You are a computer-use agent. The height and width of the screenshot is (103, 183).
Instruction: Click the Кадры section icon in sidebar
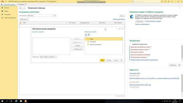click(x=2, y=11)
